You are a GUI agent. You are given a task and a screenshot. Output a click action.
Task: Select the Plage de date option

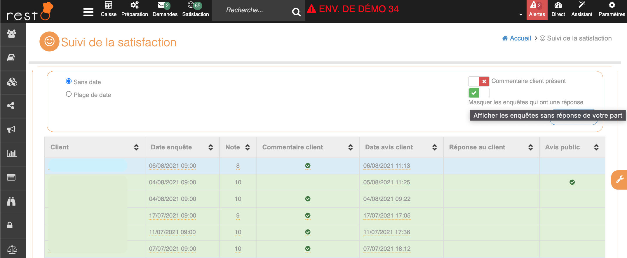coord(69,94)
